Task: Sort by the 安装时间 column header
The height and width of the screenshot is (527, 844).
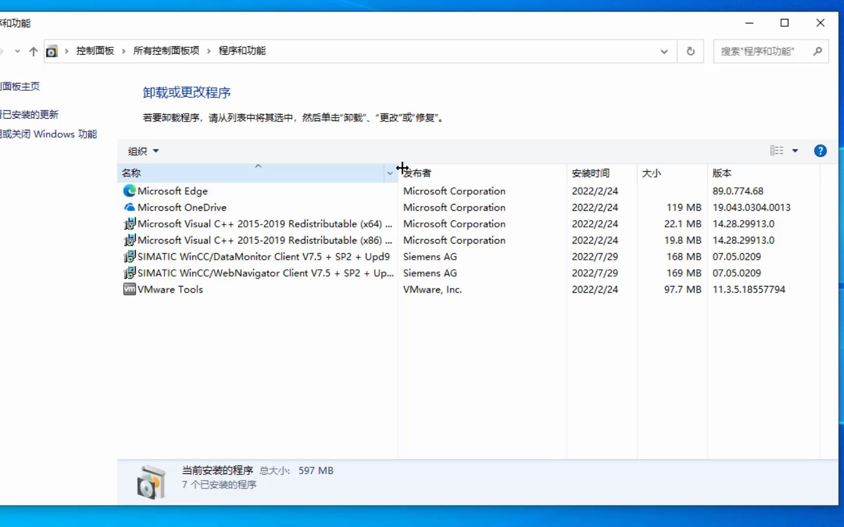Action: click(602, 173)
